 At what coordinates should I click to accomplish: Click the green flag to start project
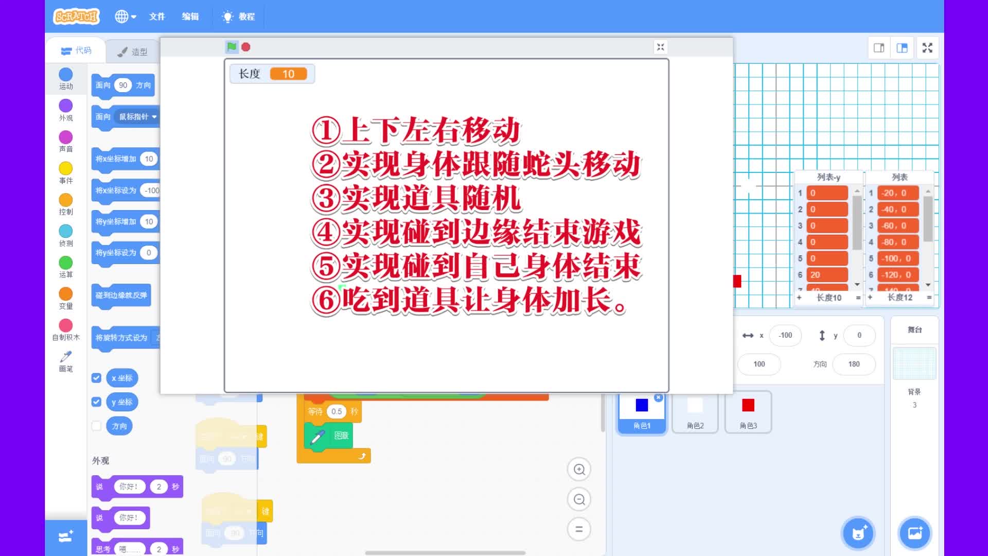232,47
